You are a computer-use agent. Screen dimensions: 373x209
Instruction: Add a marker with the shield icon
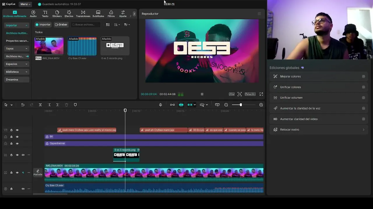pos(75,105)
